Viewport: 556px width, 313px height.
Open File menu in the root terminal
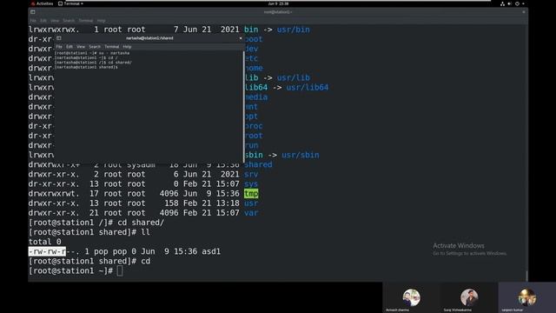[33, 21]
